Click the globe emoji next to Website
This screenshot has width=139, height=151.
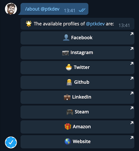68,141
